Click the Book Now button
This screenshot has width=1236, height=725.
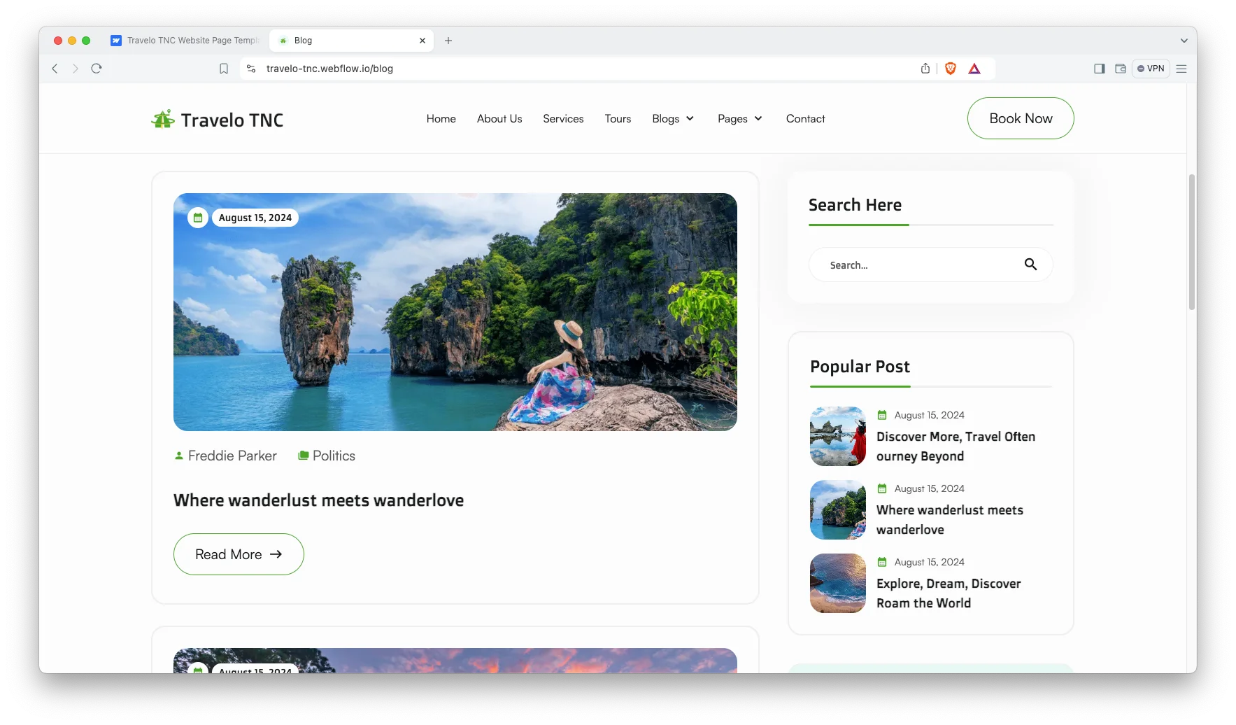point(1021,118)
